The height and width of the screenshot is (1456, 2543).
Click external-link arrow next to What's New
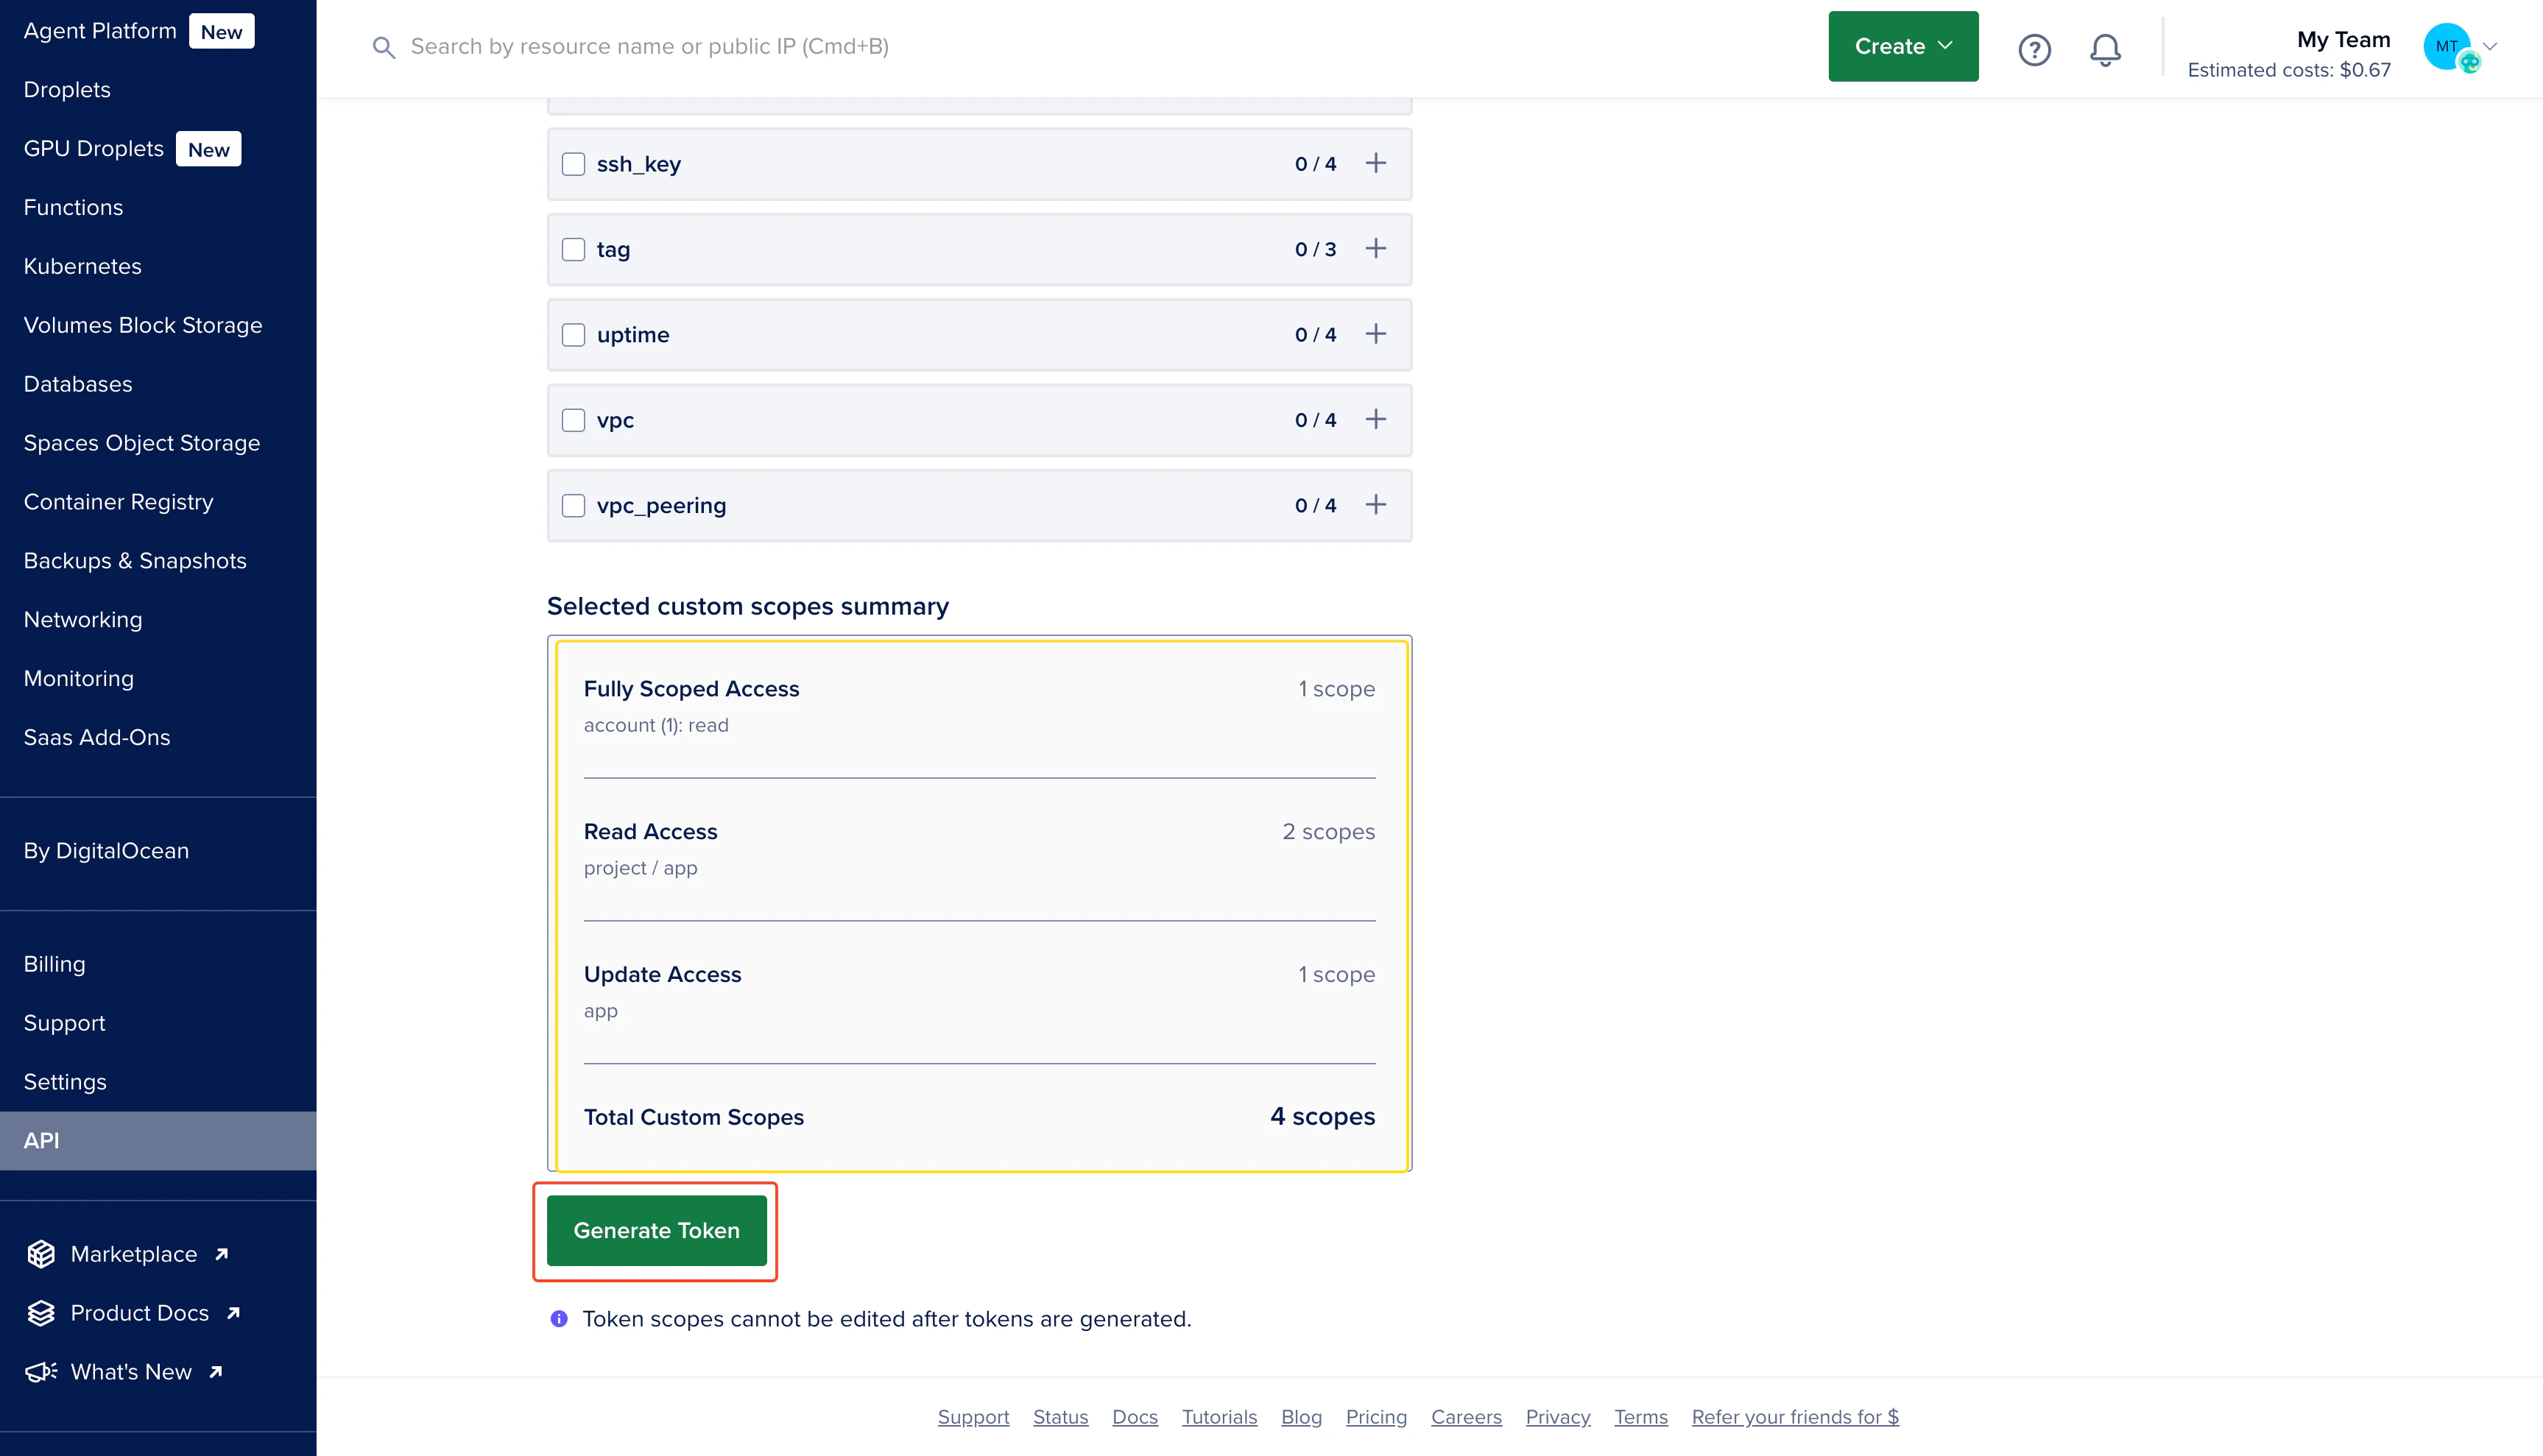[x=216, y=1372]
